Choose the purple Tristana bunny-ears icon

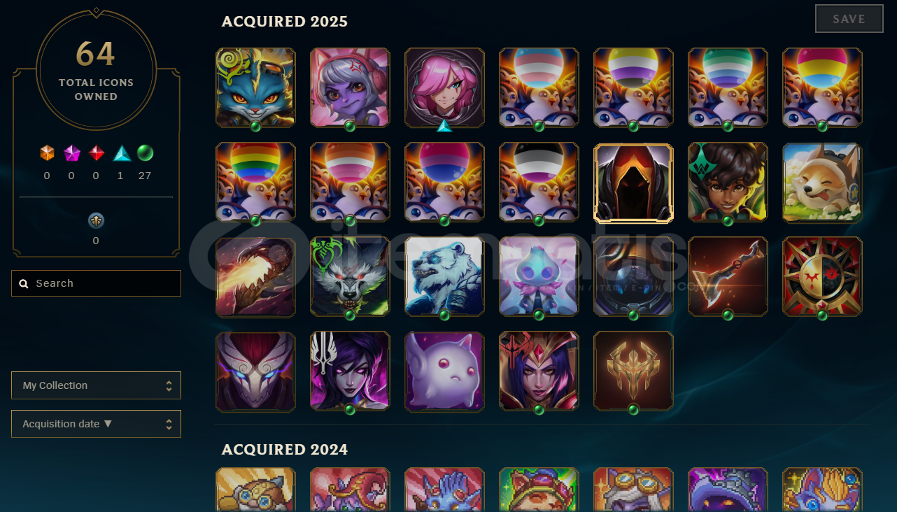(x=350, y=87)
